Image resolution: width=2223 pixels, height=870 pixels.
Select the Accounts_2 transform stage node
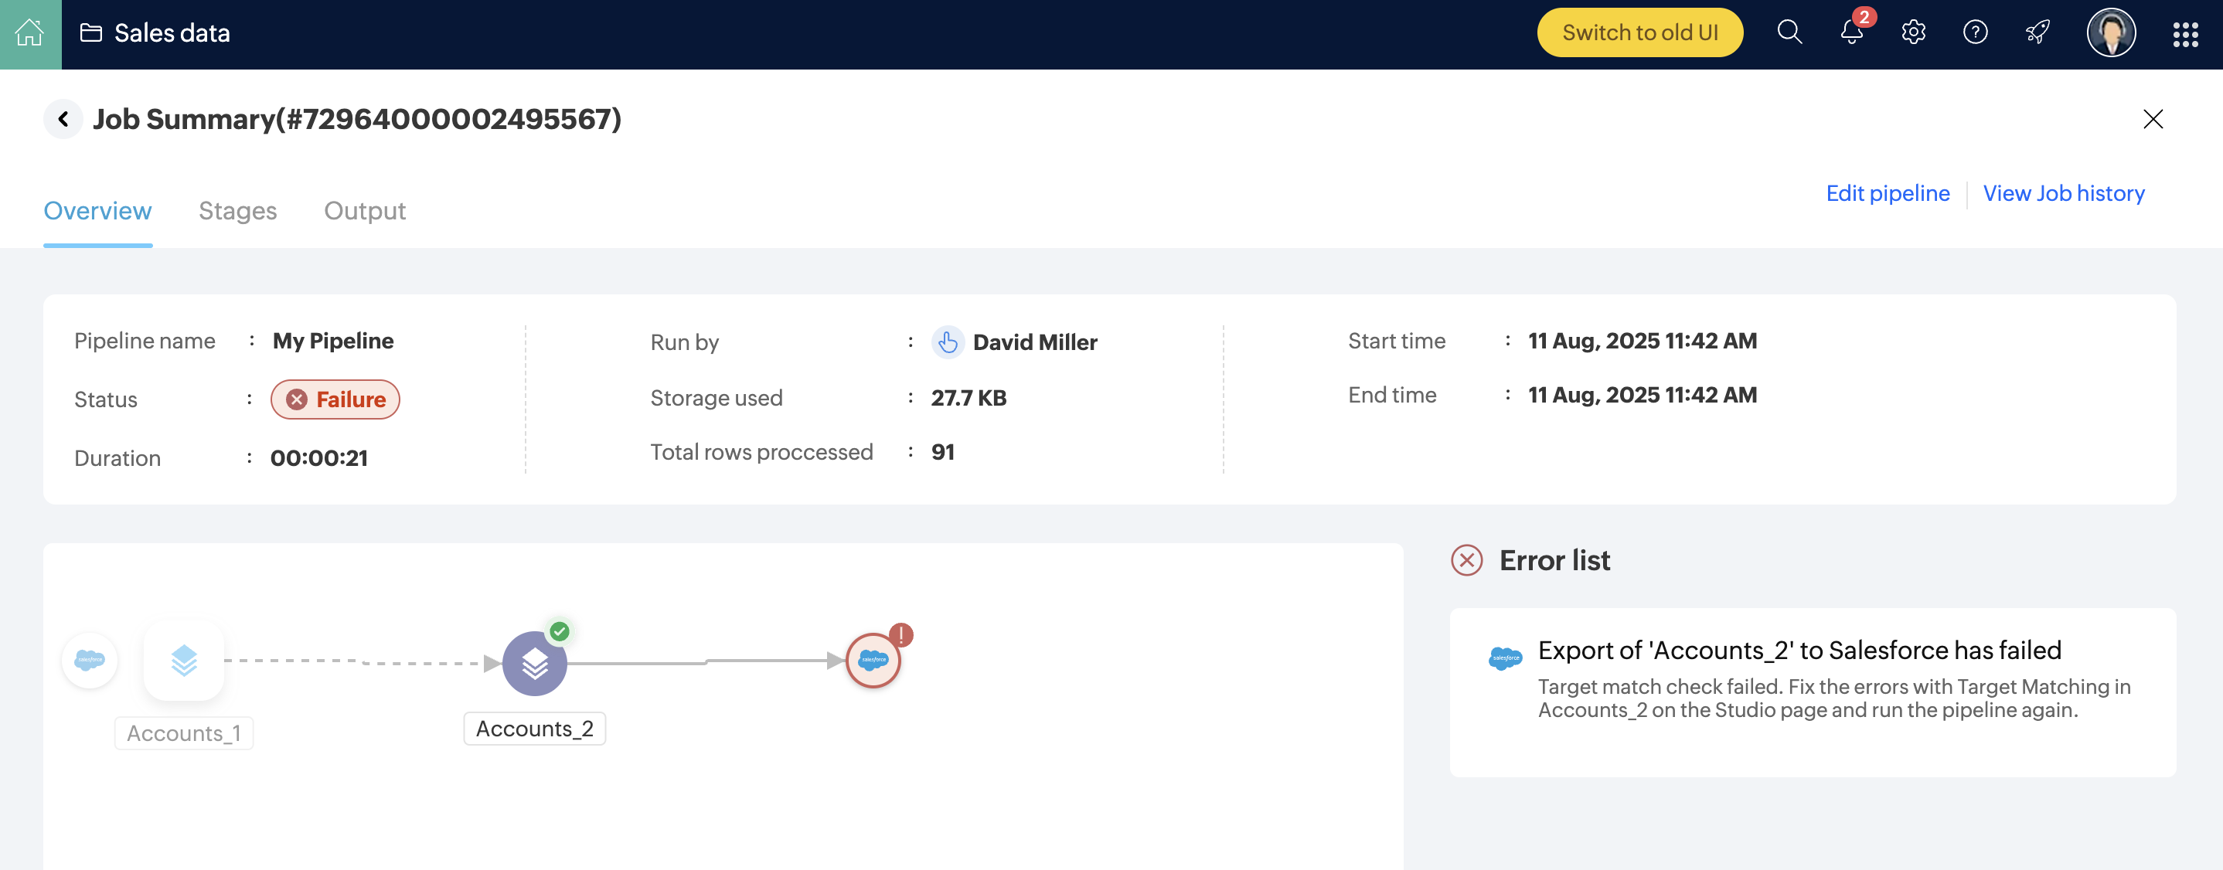[534, 662]
